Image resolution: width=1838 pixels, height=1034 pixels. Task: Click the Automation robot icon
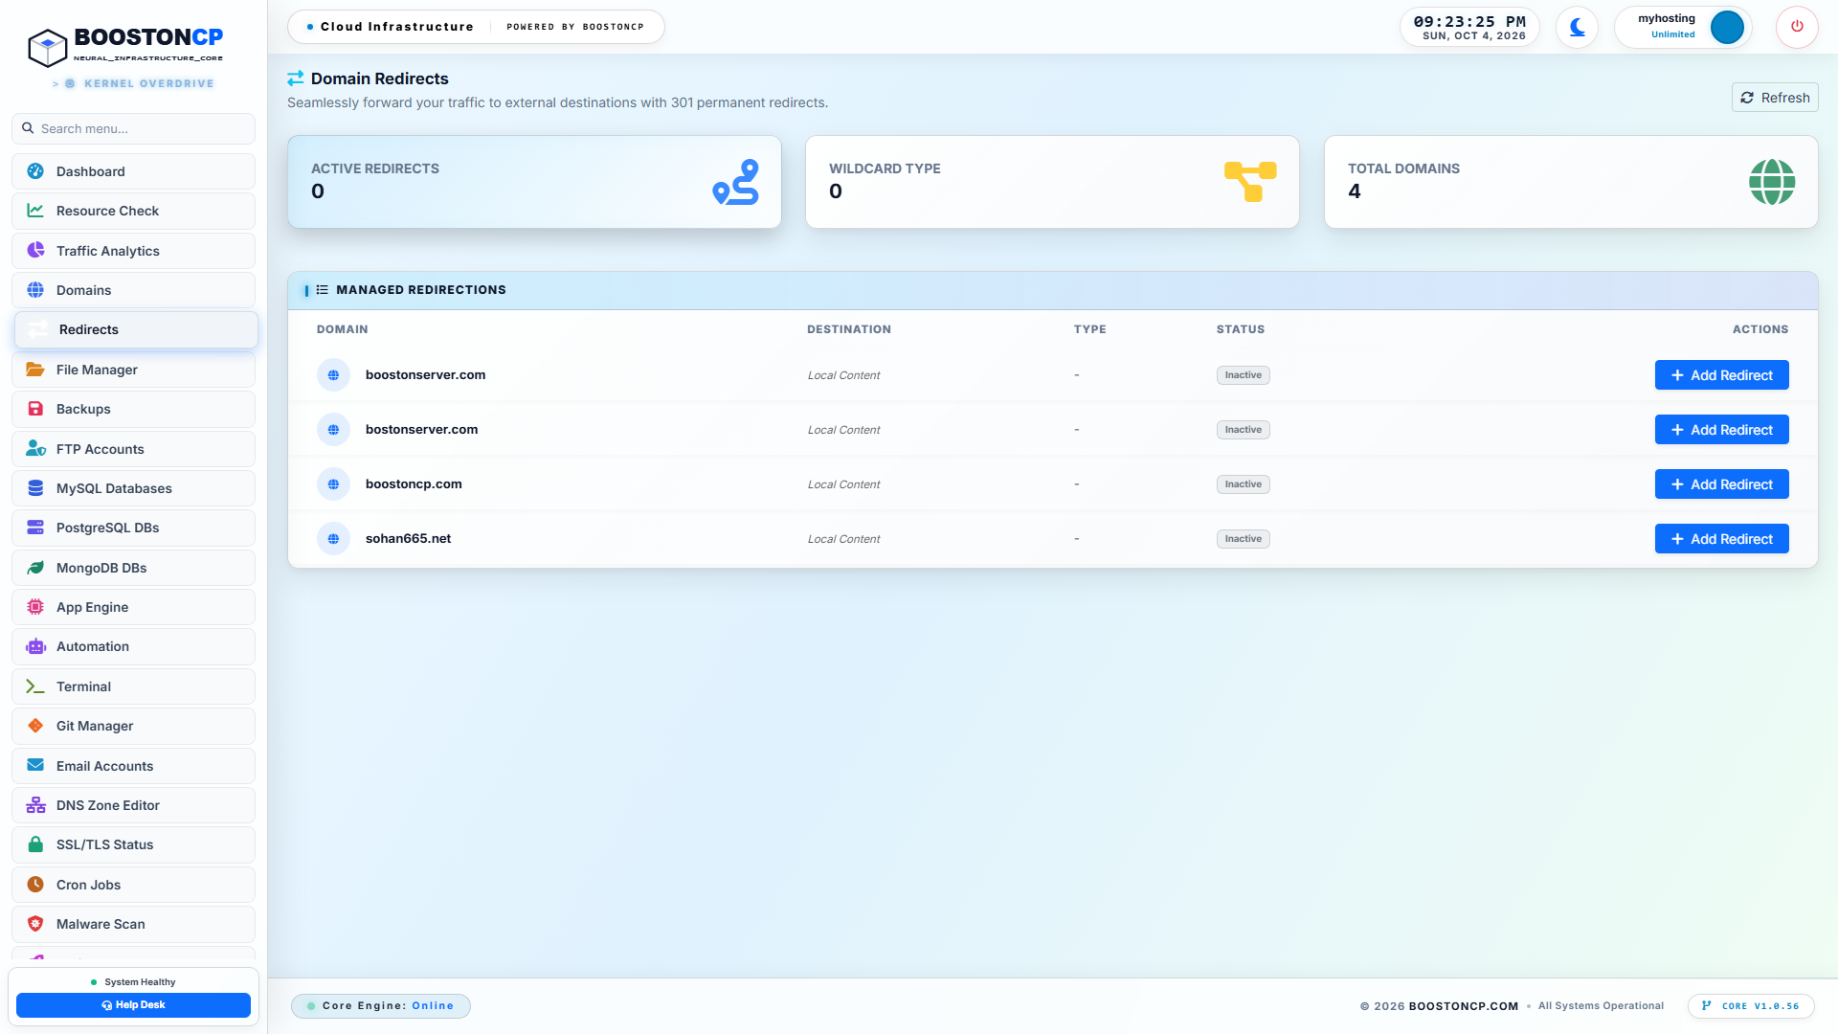(x=35, y=646)
